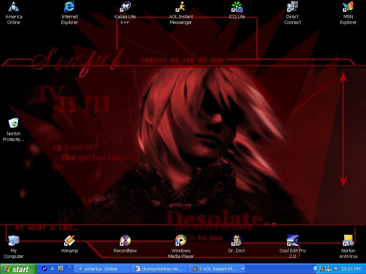366x274 pixels.
Task: Show hidden system tray icons
Action: click(x=316, y=269)
